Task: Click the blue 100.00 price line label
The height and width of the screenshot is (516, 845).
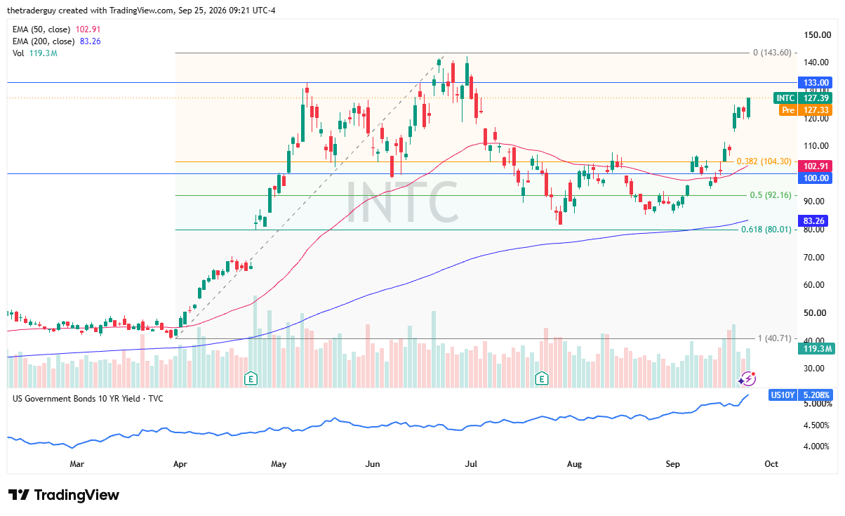Action: (x=817, y=178)
